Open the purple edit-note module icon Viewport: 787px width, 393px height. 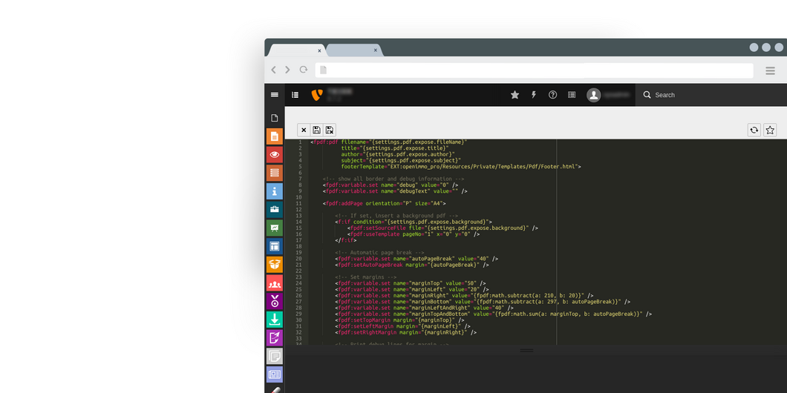click(275, 337)
